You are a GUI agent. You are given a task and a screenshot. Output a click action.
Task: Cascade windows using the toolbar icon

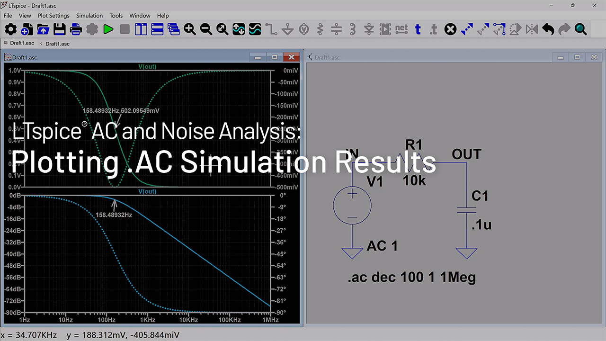174,29
